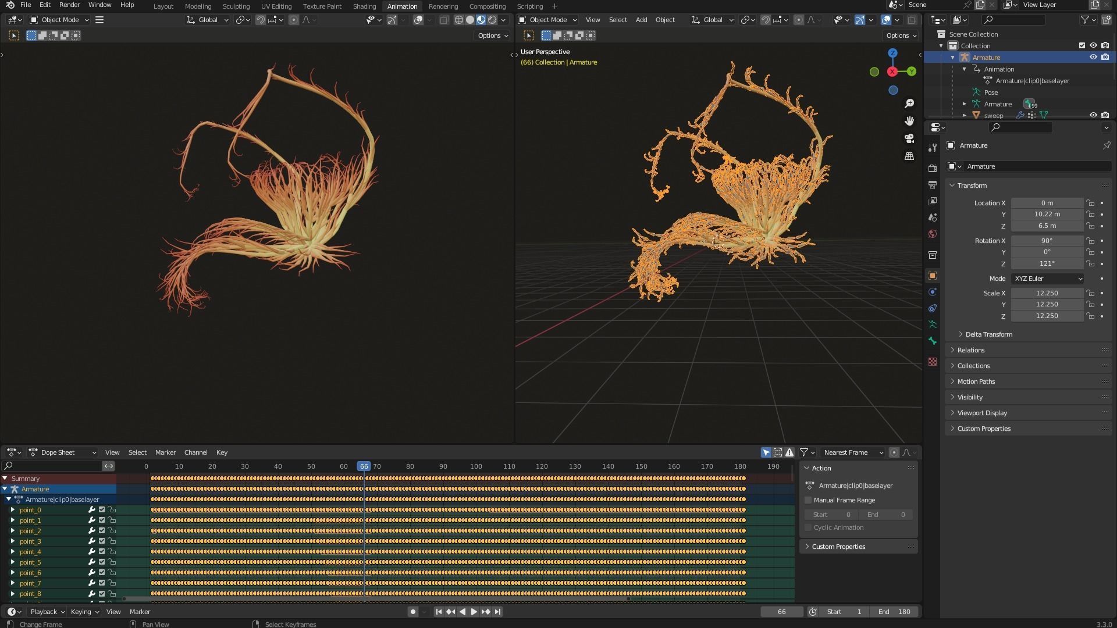Viewport: 1117px width, 628px height.
Task: Open the Channel menu in dope sheet
Action: [x=195, y=452]
